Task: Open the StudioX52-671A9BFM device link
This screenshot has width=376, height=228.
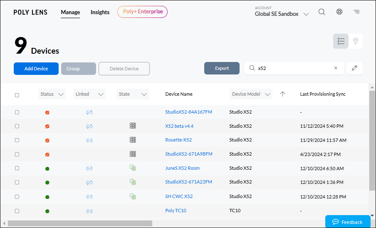Action: pyautogui.click(x=189, y=154)
